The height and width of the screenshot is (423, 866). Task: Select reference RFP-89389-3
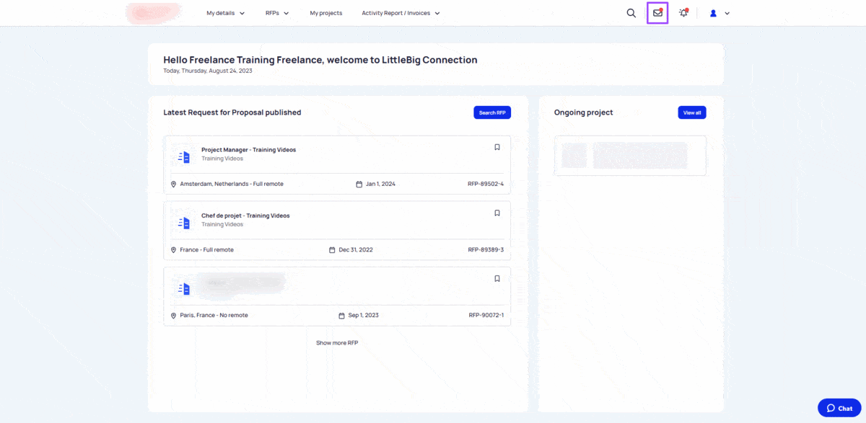(486, 250)
